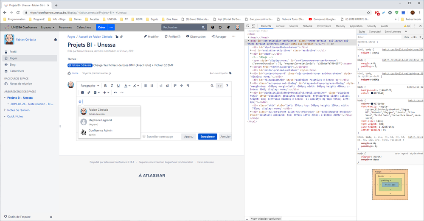This screenshot has height=221, width=424.
Task: Click Enregistrer to save comment
Action: coord(208,137)
